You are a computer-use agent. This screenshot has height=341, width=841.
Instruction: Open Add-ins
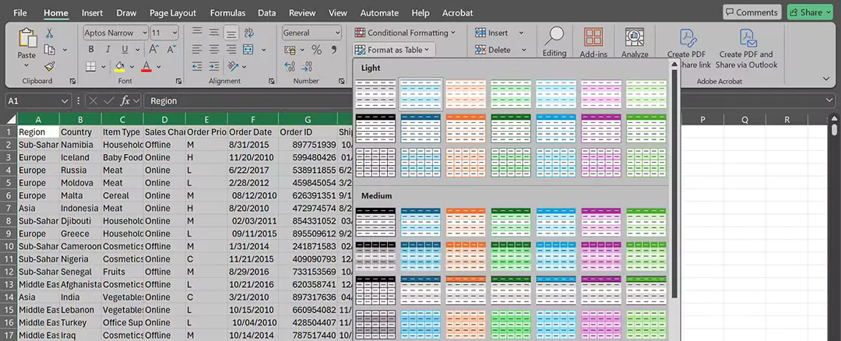coord(593,42)
